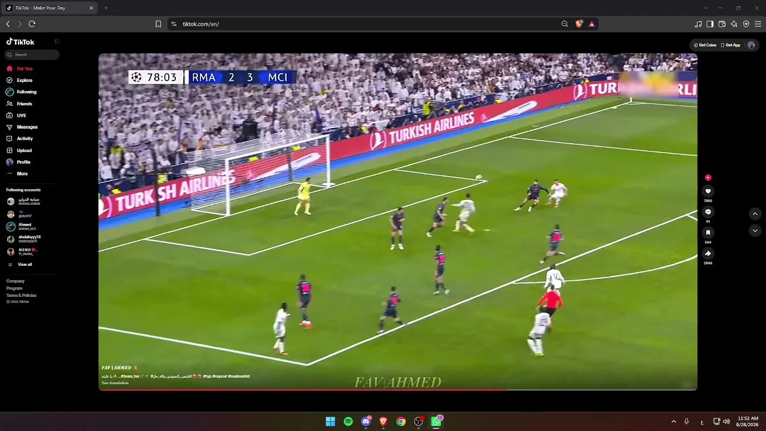Viewport: 766px width, 431px height.
Task: Reload the TikTok page
Action: click(32, 24)
